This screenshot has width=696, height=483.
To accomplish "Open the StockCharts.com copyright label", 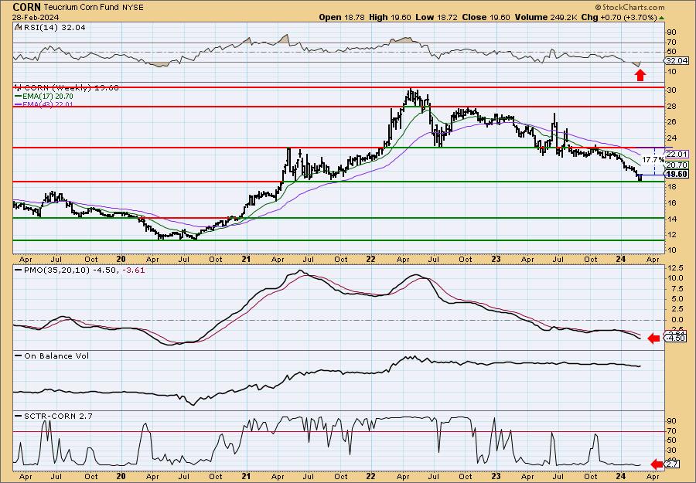I will click(629, 7).
